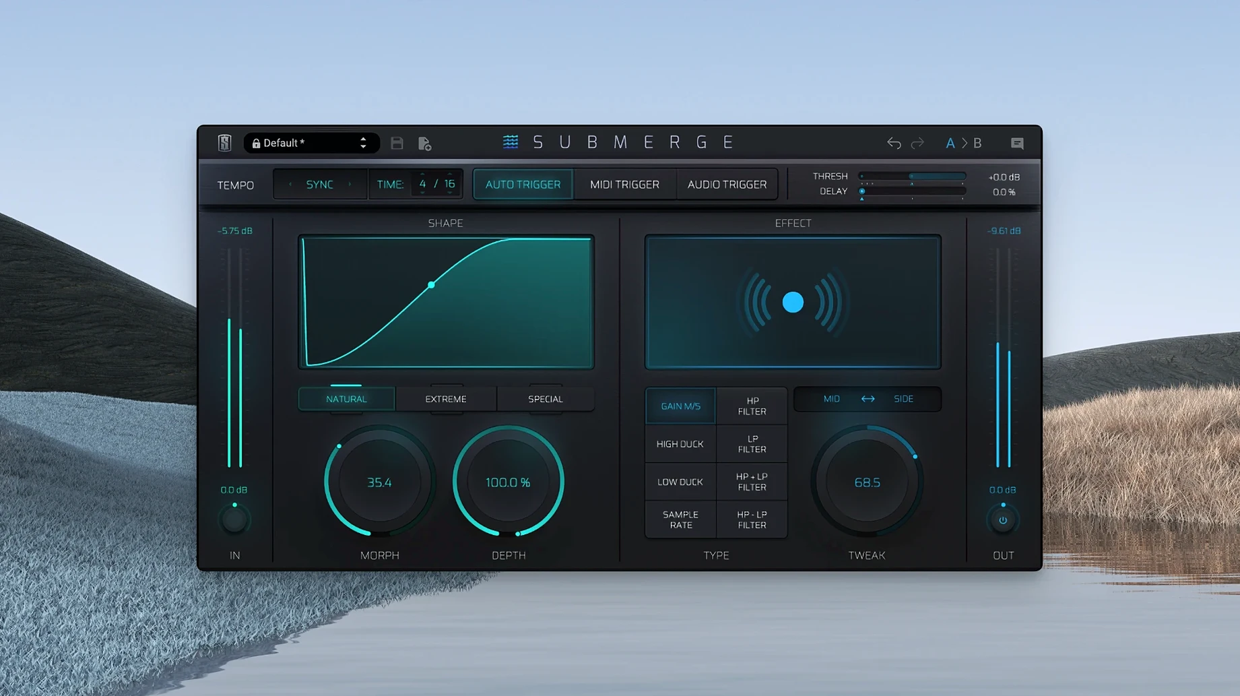Click the Depth knob showing 100.0 %

[x=509, y=482]
